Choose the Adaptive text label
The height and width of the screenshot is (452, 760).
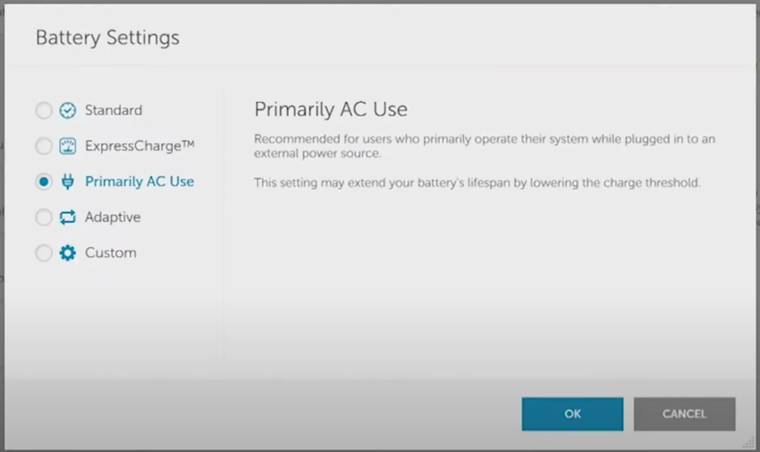tap(112, 217)
